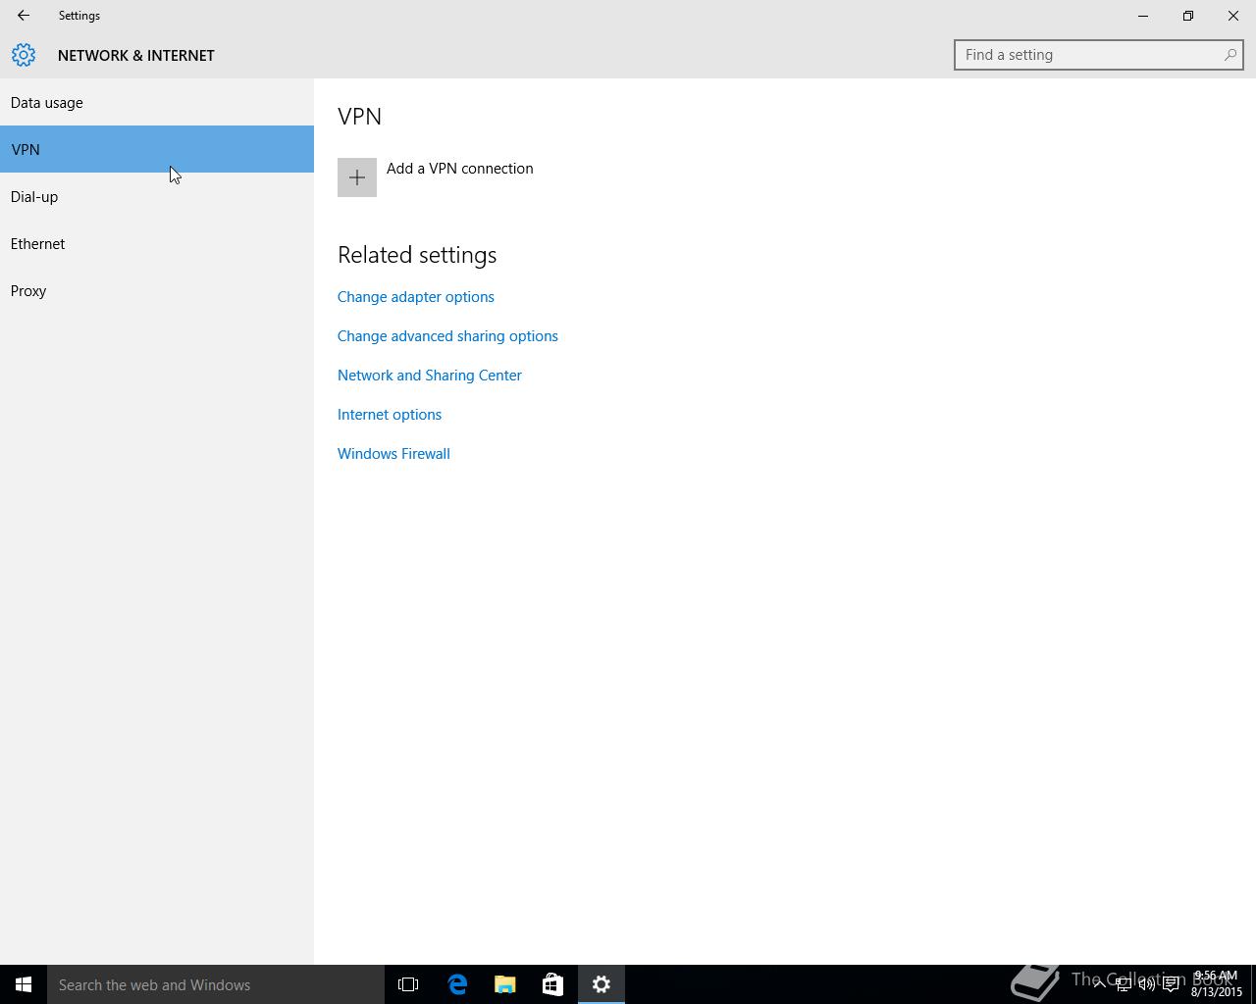The image size is (1256, 1004).
Task: Close the Settings window
Action: [x=1233, y=16]
